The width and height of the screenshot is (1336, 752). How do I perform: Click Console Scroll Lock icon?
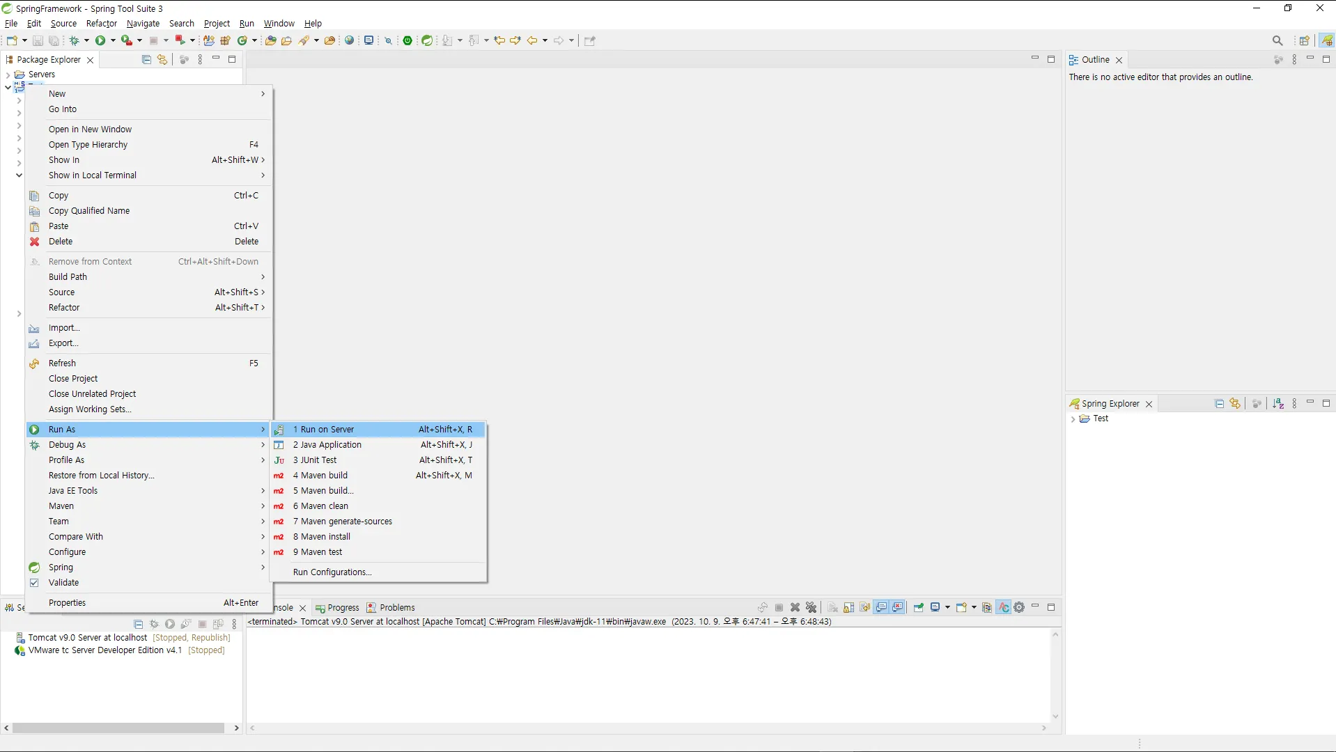(849, 607)
